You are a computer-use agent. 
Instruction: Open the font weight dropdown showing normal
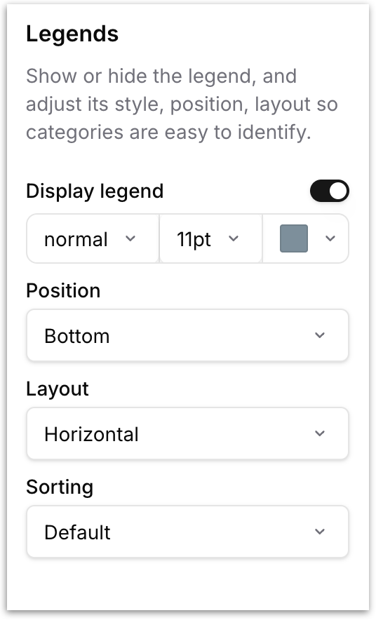93,239
